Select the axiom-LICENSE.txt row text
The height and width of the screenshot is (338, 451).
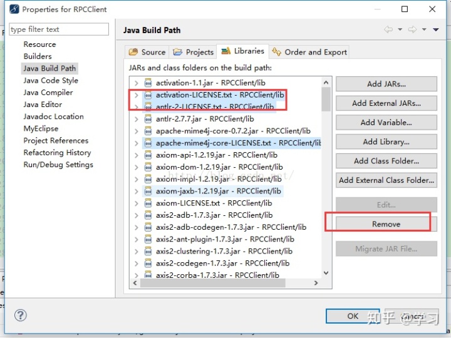pyautogui.click(x=214, y=203)
